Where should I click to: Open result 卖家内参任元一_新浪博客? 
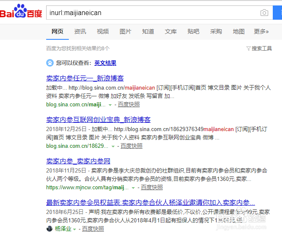click(x=85, y=78)
